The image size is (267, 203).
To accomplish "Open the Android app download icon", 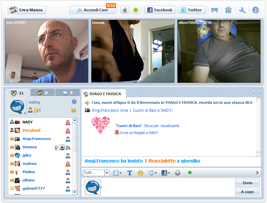I will click(x=136, y=10).
